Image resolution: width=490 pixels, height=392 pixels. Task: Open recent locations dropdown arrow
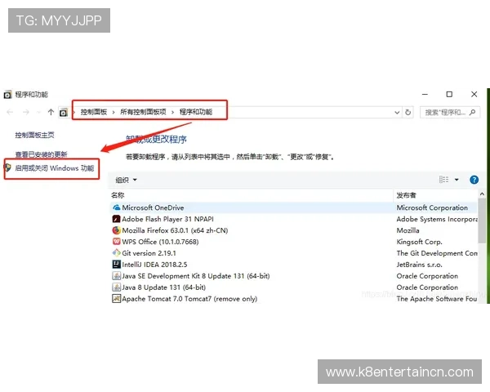(x=38, y=112)
